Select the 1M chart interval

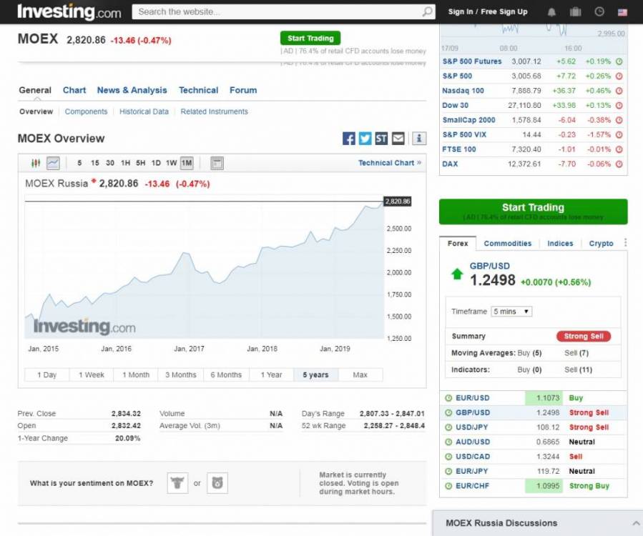point(187,163)
